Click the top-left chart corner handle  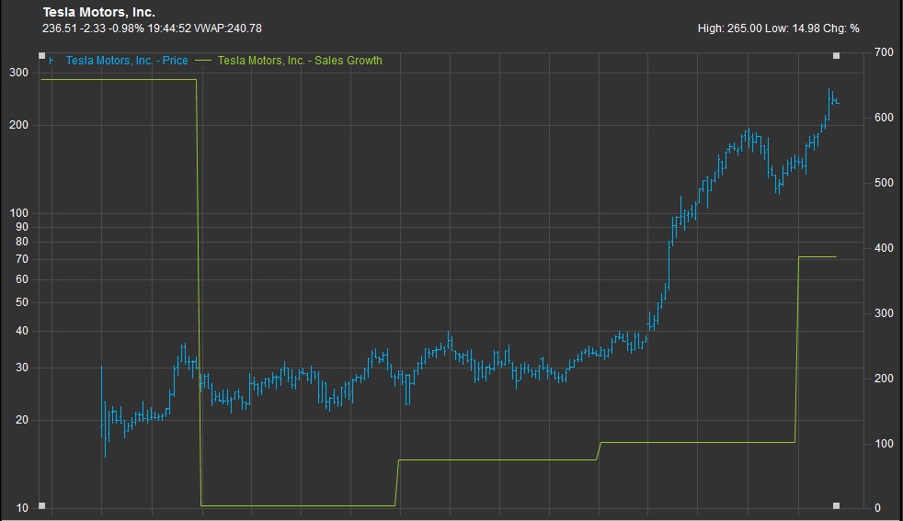41,56
